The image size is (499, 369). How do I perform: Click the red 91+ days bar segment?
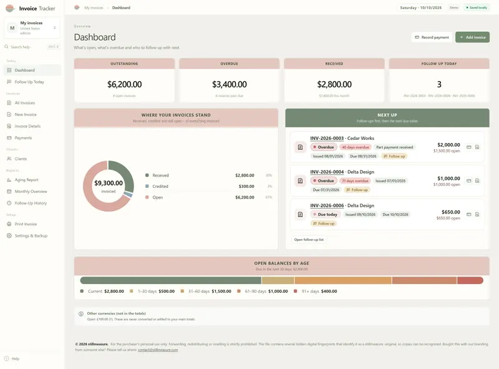click(470, 280)
